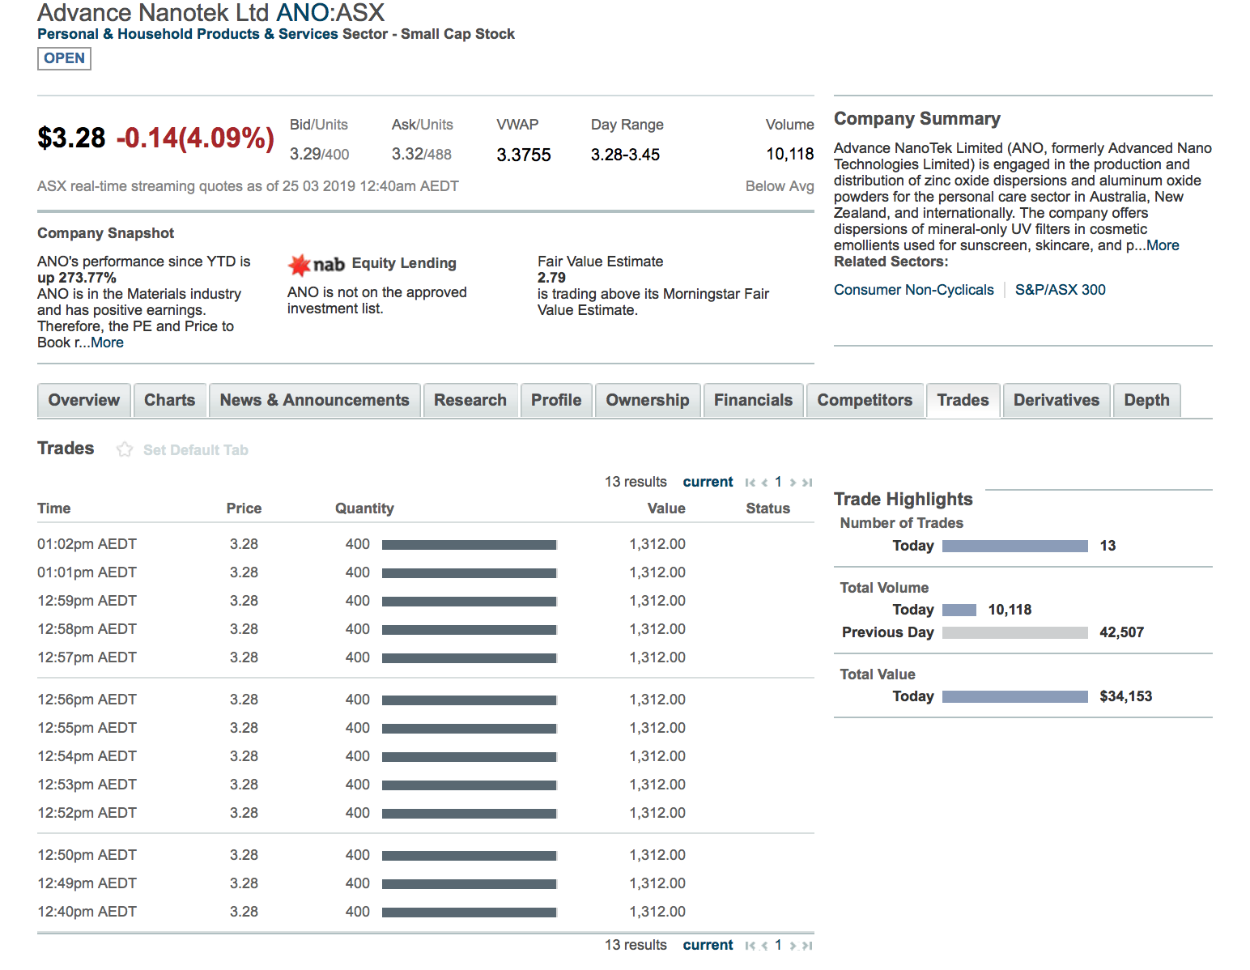
Task: Click the Set Default Tab link
Action: click(x=196, y=450)
